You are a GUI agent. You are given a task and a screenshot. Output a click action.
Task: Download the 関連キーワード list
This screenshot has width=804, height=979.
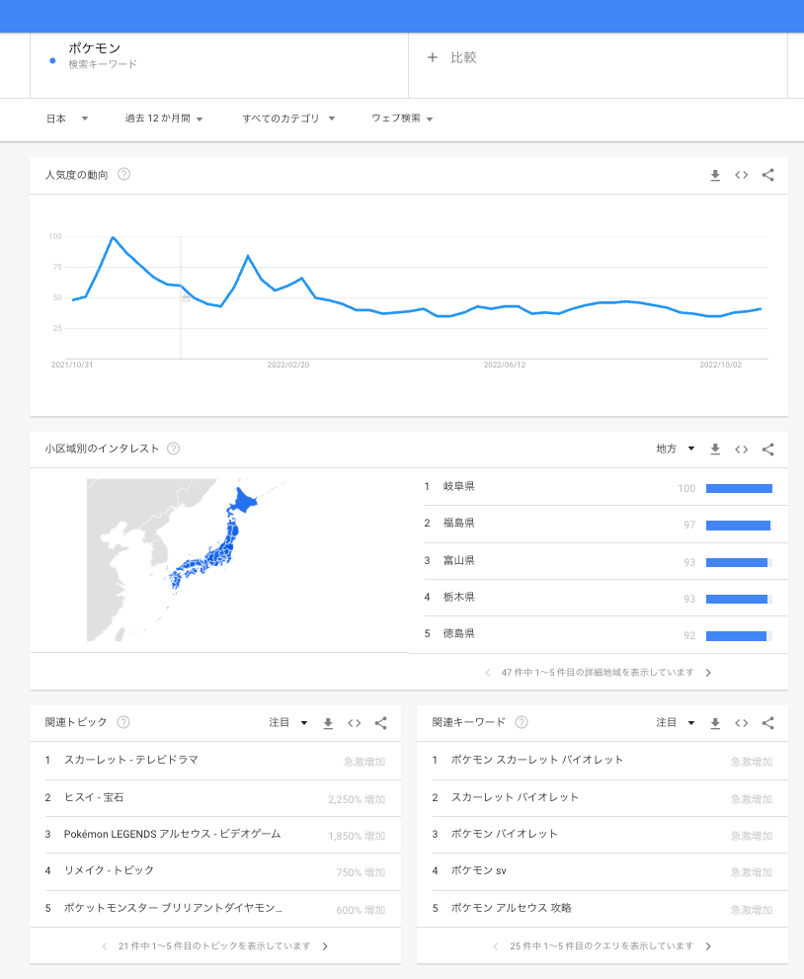click(715, 723)
